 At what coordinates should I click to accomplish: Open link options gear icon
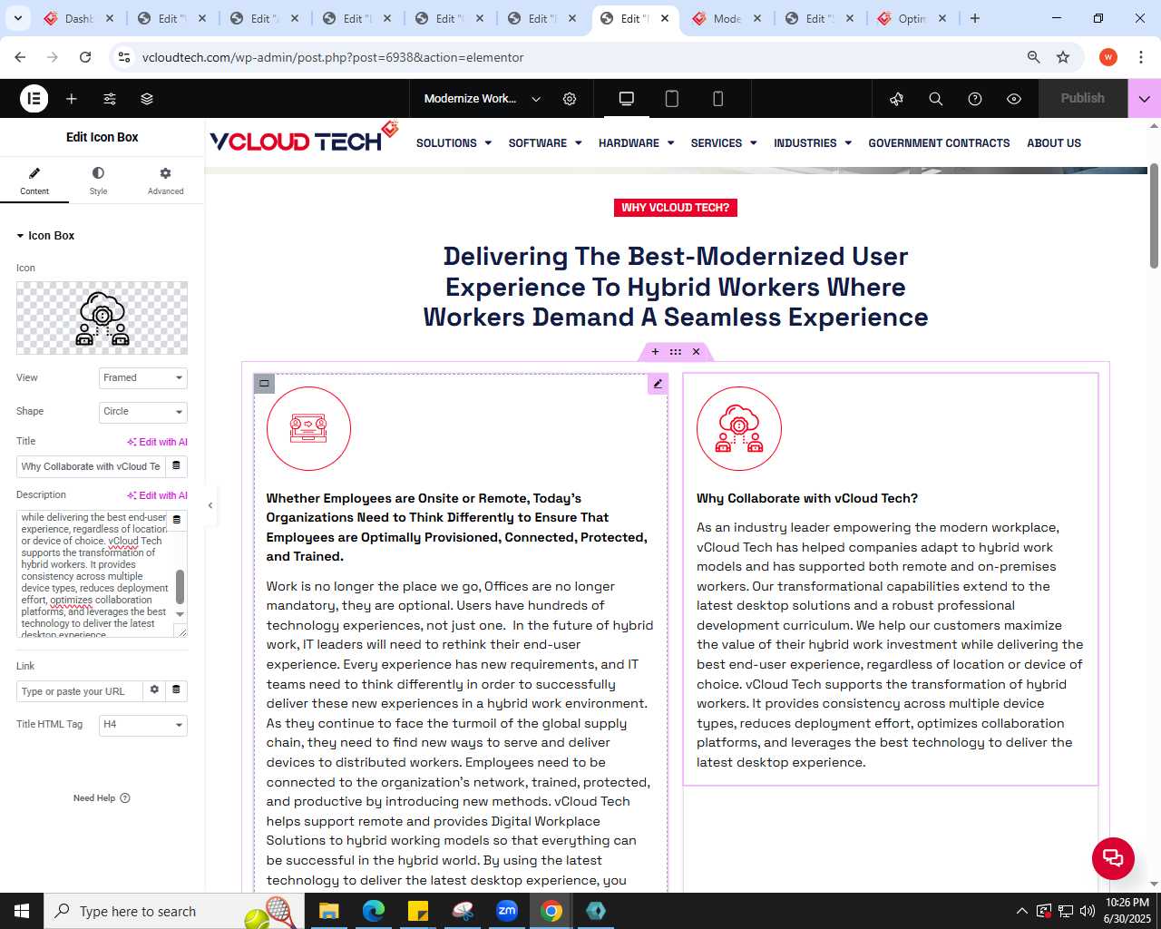pyautogui.click(x=154, y=690)
